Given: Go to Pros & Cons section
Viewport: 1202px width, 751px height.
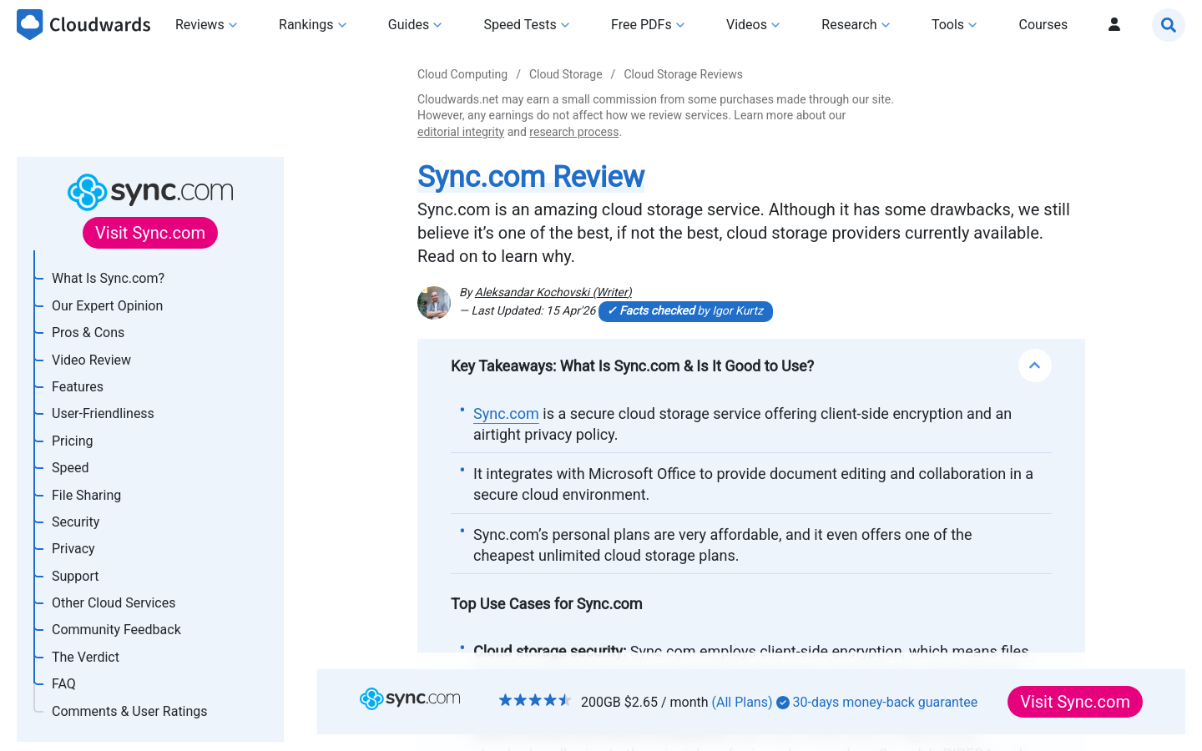Looking at the screenshot, I should [88, 332].
